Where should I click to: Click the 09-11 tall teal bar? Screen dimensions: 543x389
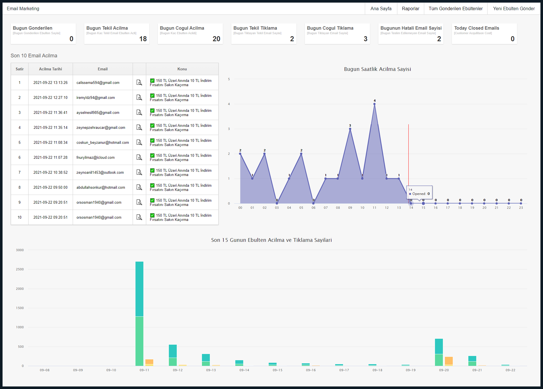coord(139,288)
